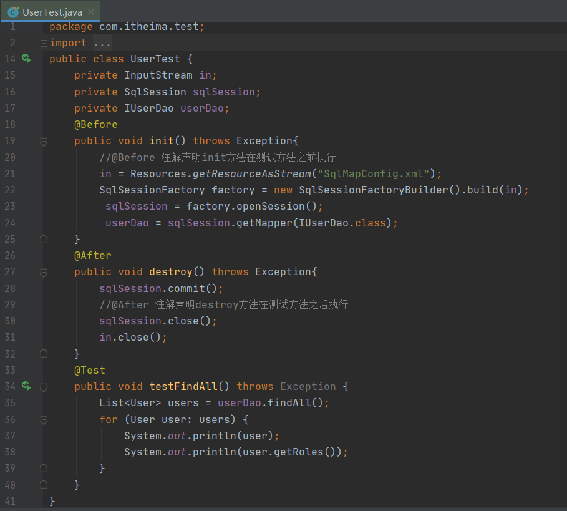The width and height of the screenshot is (567, 511).
Task: Run testFindAll via gutter icon on line 34
Action: pyautogui.click(x=26, y=386)
